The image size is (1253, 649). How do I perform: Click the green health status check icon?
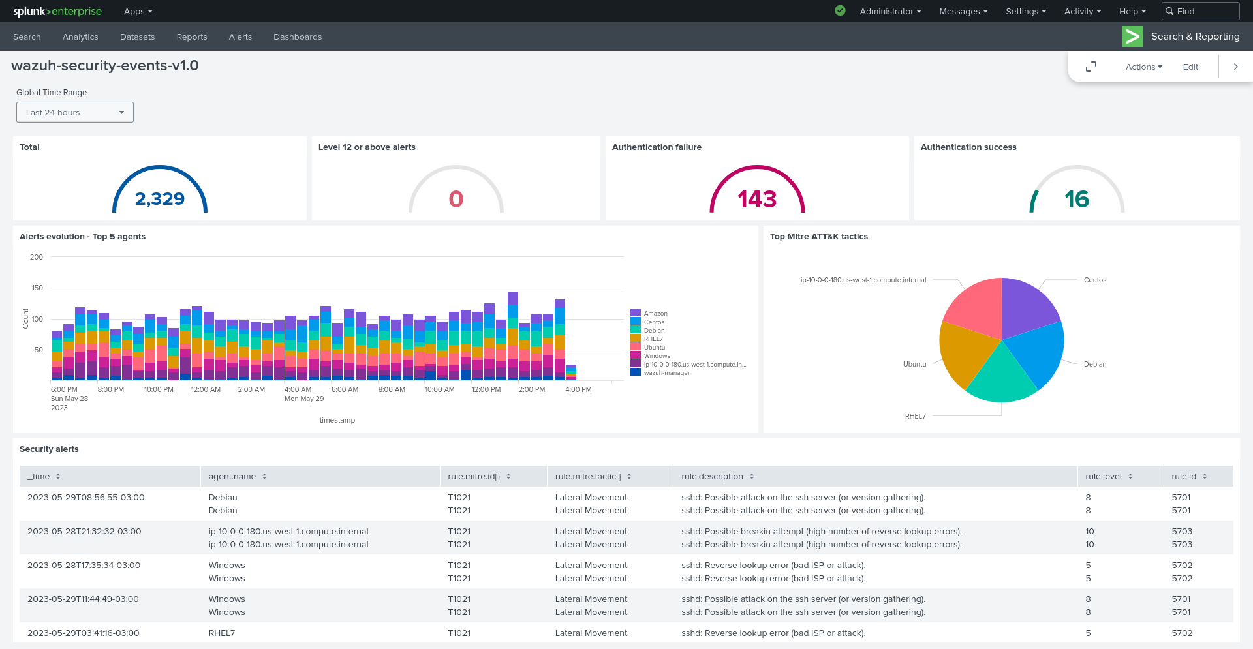840,10
